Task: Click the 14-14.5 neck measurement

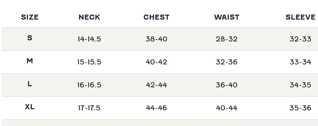Action: tap(89, 39)
